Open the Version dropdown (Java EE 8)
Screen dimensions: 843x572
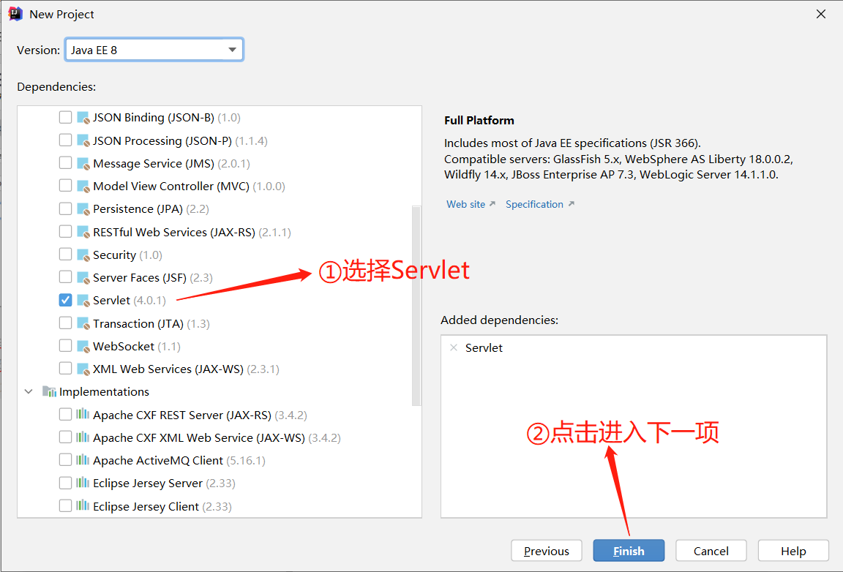[x=154, y=50]
